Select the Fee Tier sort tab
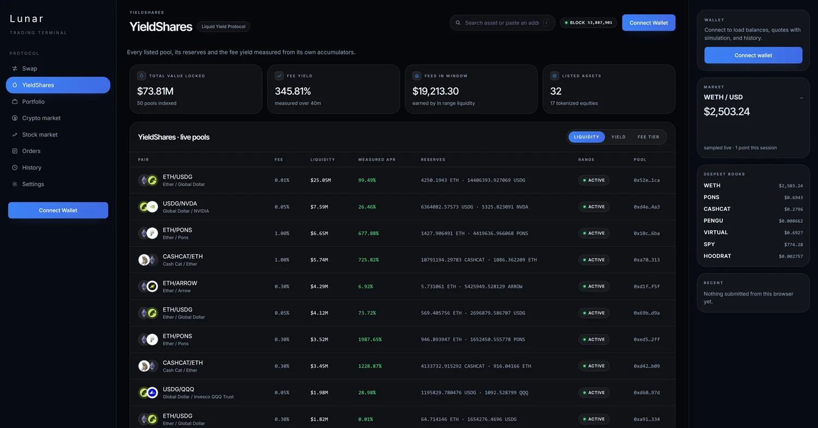 pos(648,137)
